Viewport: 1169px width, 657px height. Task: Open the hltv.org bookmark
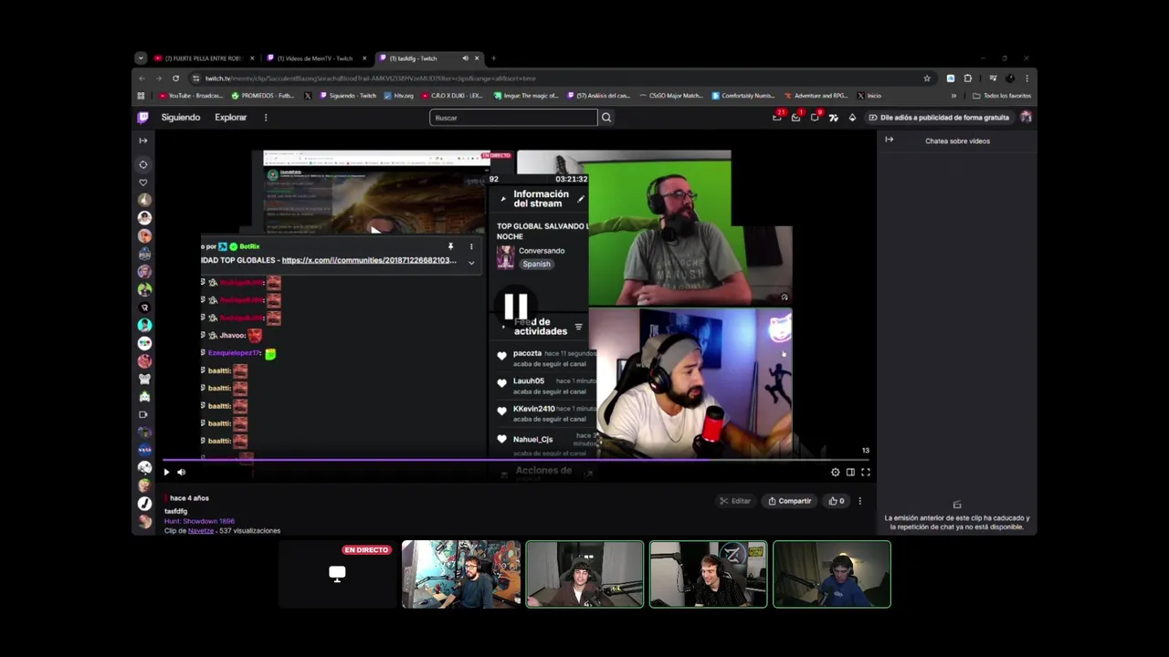pyautogui.click(x=399, y=95)
